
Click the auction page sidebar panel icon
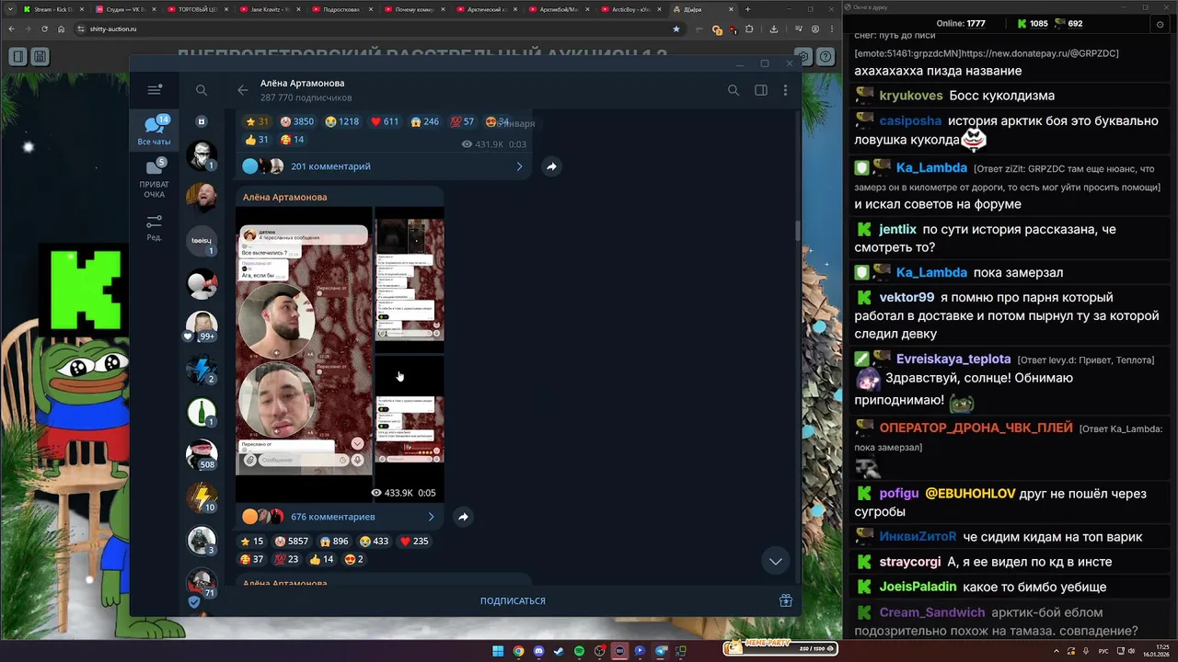pos(17,57)
